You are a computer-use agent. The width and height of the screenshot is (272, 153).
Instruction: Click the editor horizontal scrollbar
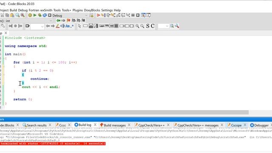point(124,112)
